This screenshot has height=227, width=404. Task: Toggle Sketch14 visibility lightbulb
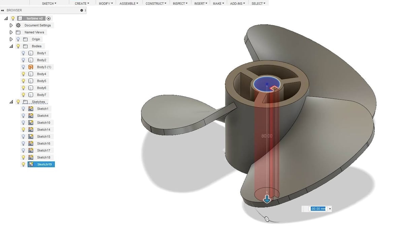pos(23,129)
